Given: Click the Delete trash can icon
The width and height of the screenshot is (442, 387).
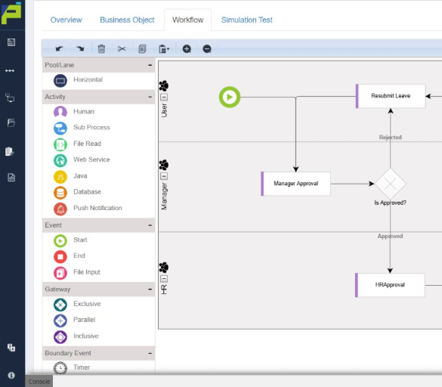Looking at the screenshot, I should [101, 49].
